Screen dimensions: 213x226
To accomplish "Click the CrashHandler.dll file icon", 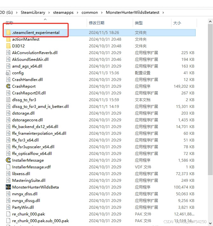I will click(x=8, y=80).
